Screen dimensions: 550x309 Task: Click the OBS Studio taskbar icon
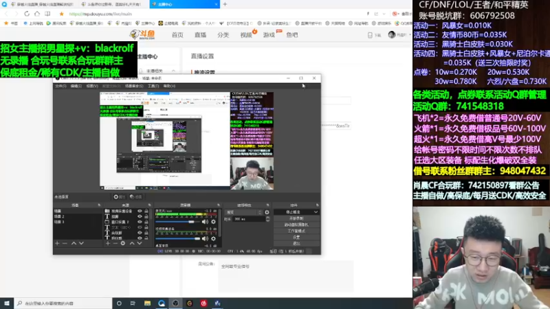coord(175,303)
